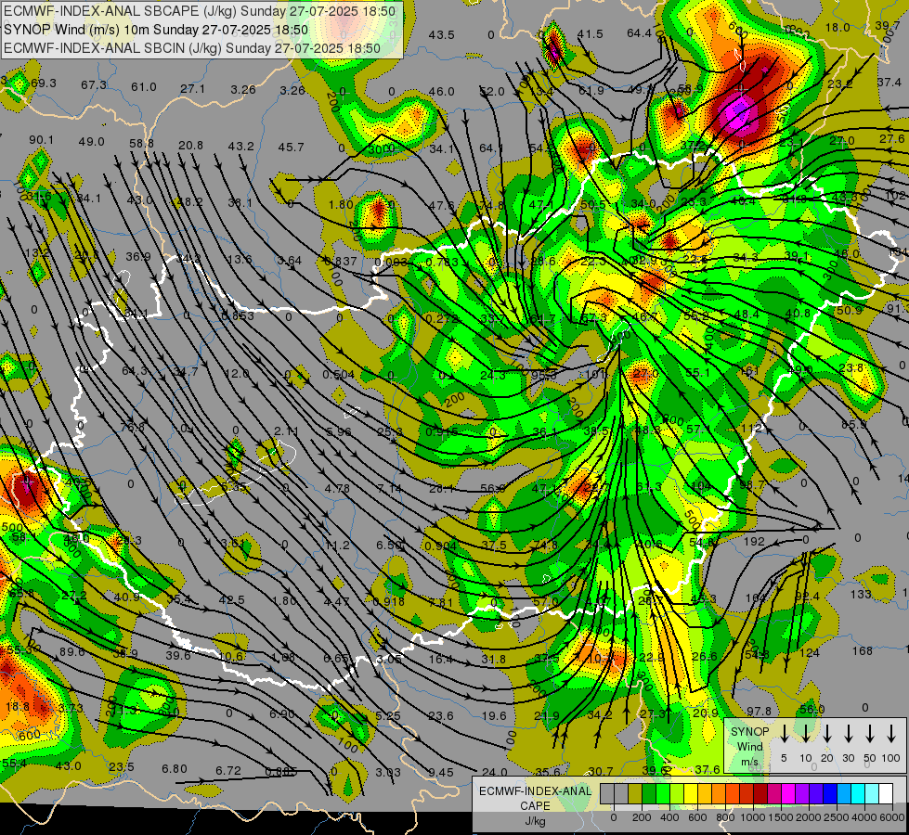Click the map value '112'
The height and width of the screenshot is (835, 909).
click(x=751, y=429)
